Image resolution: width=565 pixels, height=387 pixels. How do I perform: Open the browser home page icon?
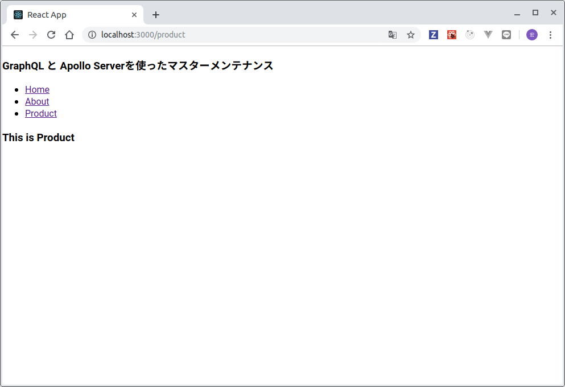[69, 35]
